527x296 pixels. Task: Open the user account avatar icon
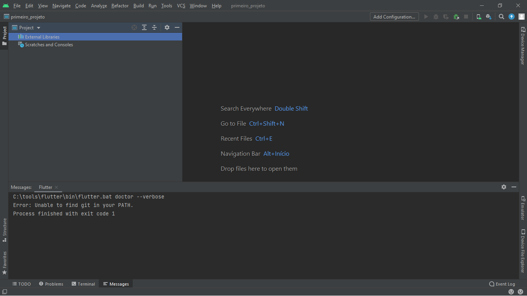pos(522,17)
